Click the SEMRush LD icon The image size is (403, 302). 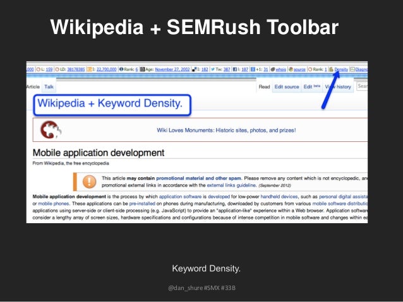tap(57, 69)
